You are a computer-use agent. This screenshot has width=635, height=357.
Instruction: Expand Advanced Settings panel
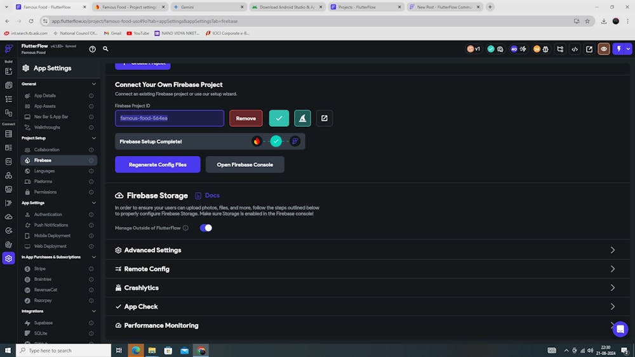[x=367, y=250]
